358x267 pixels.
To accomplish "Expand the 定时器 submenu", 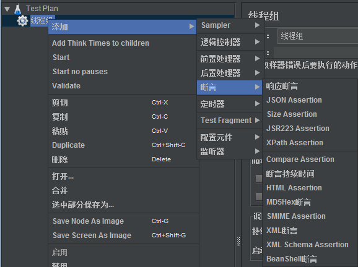I will pyautogui.click(x=229, y=104).
